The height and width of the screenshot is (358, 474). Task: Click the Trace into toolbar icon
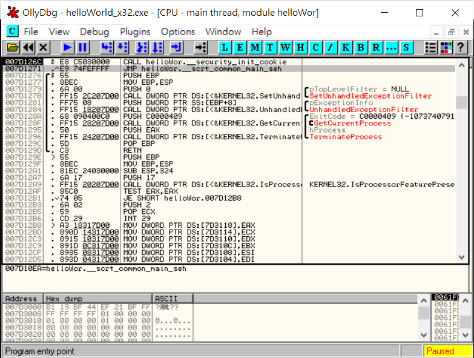pyautogui.click(x=142, y=47)
